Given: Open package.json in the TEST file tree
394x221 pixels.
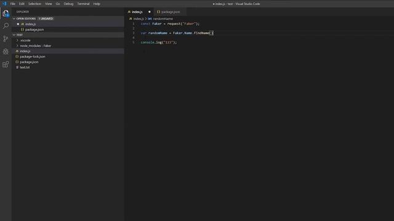Looking at the screenshot, I should coord(68,62).
